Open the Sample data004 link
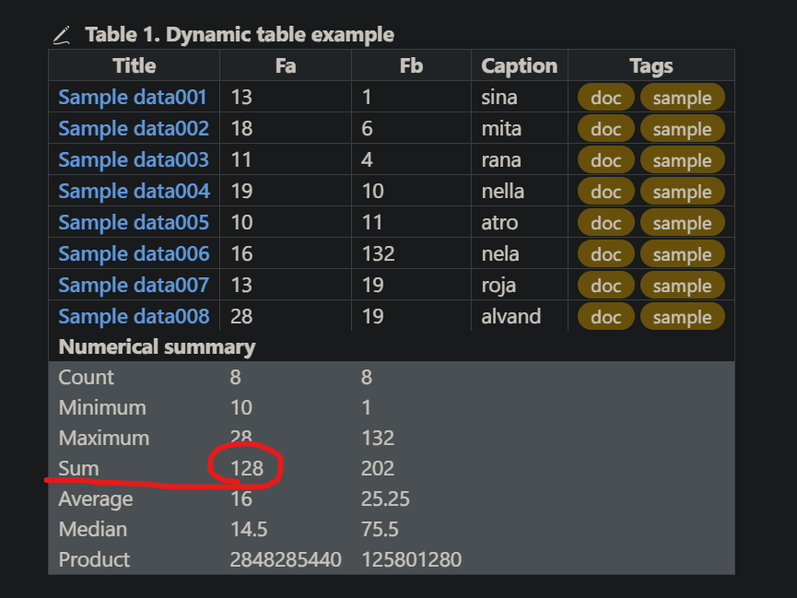This screenshot has height=598, width=797. pos(135,192)
